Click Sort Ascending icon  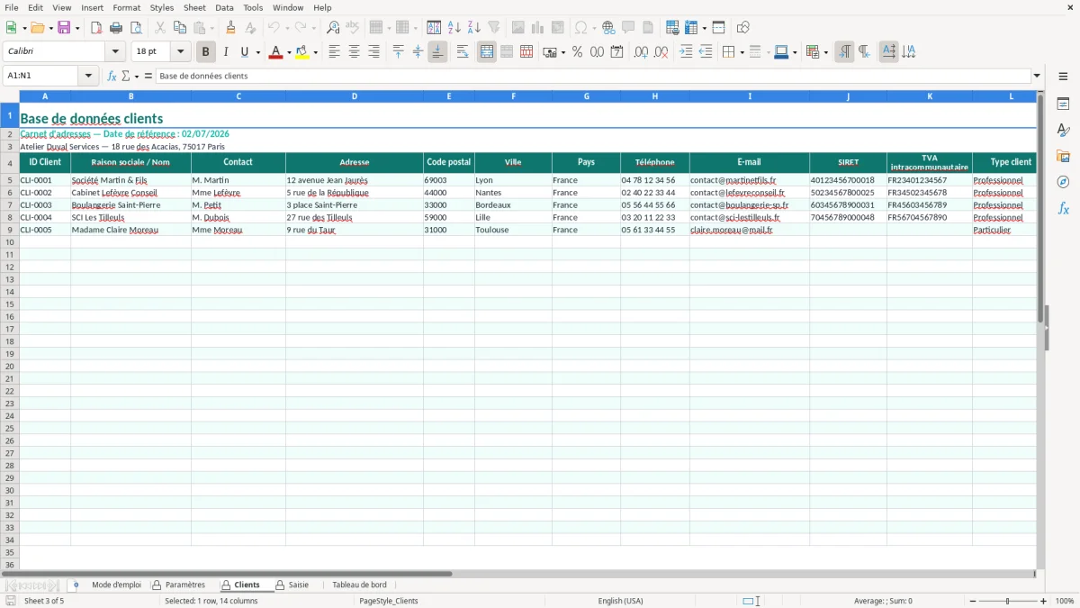click(454, 28)
